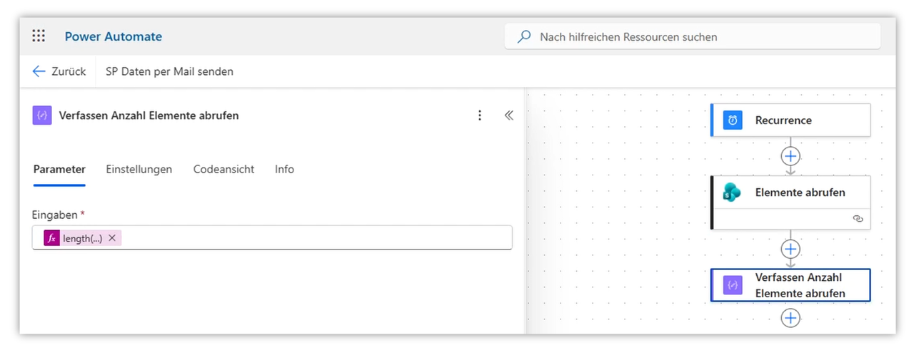Click the Power Automate title link
Screen dimensions: 914x355
pos(114,36)
